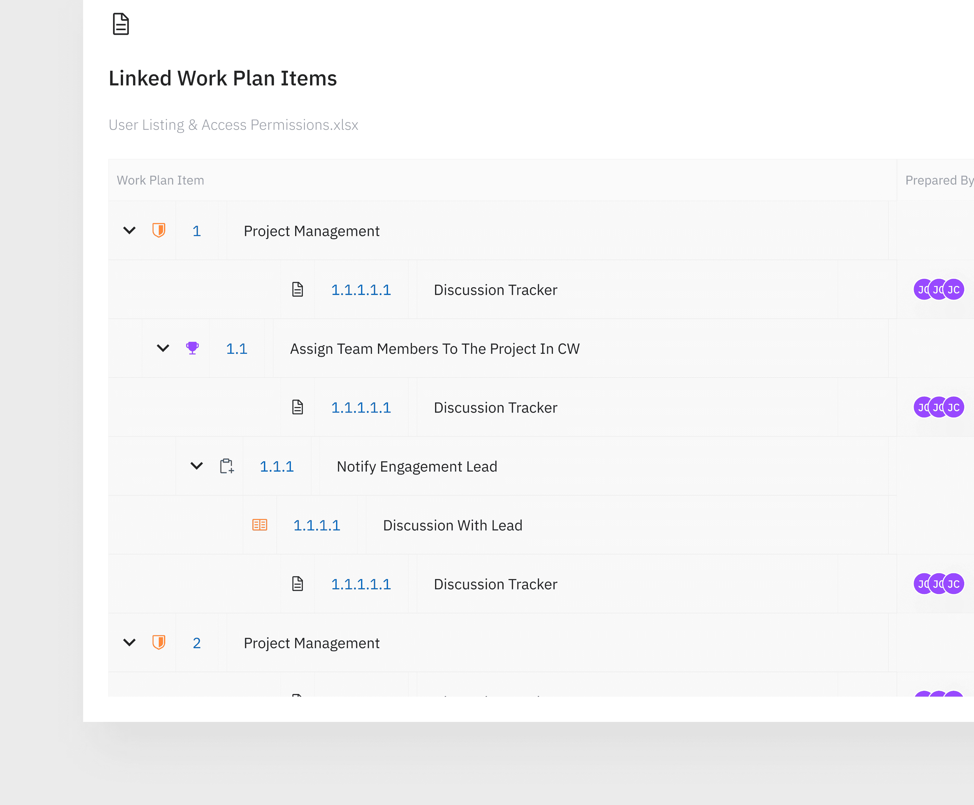Click the orange shield icon in row 2
Screen dimensions: 974x805
[159, 643]
